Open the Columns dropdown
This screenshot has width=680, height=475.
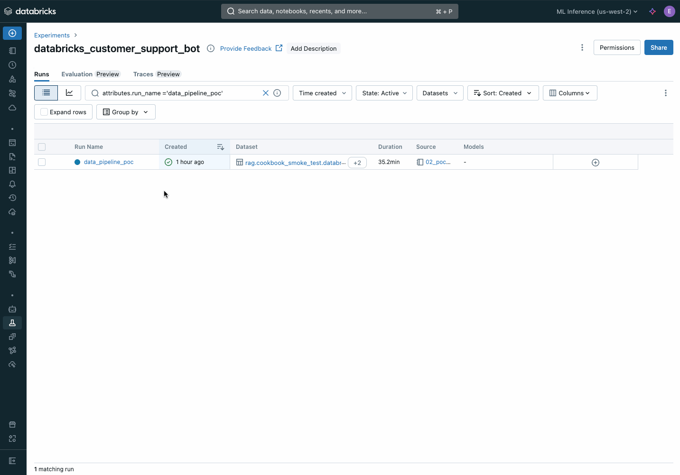[x=569, y=93]
